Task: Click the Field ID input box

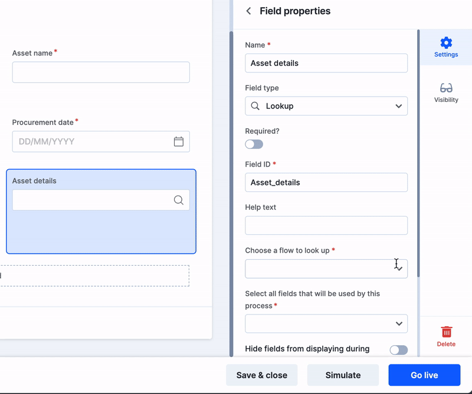Action: tap(326, 183)
